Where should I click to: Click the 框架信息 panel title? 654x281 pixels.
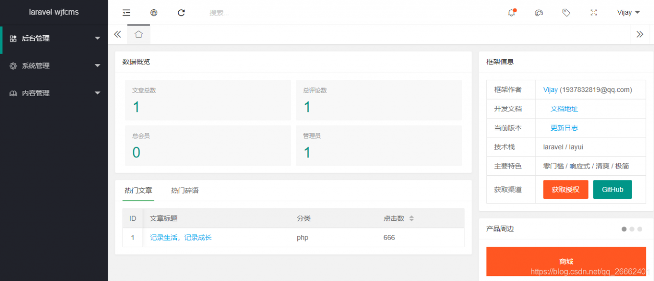coord(500,62)
